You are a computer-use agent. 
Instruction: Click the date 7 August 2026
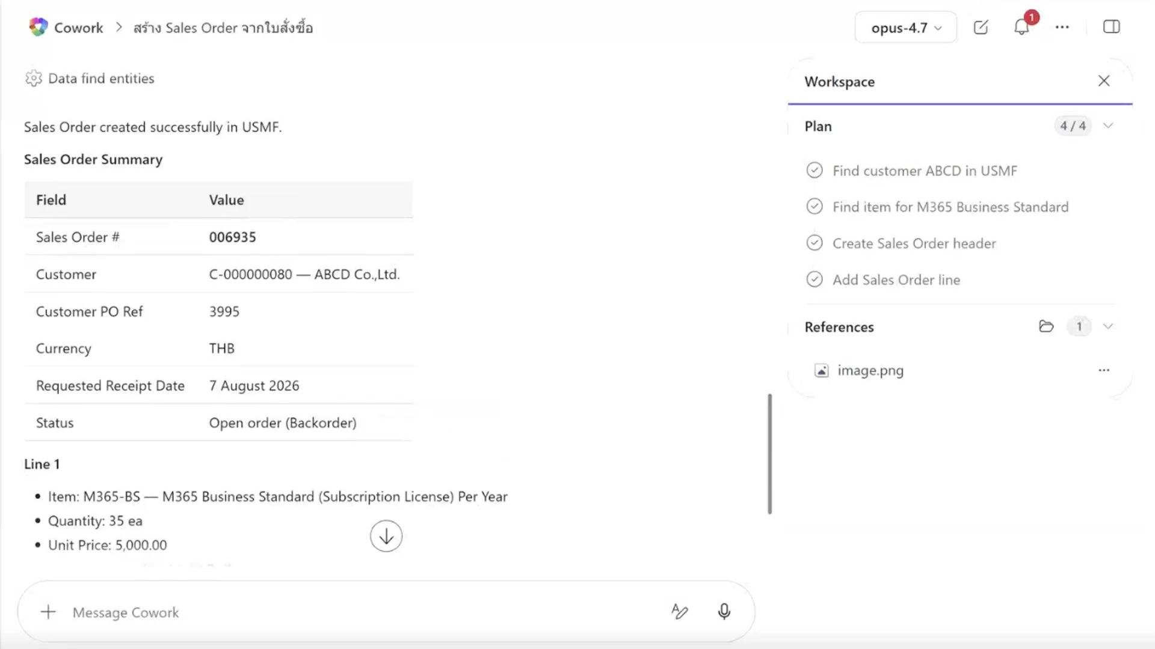tap(254, 385)
